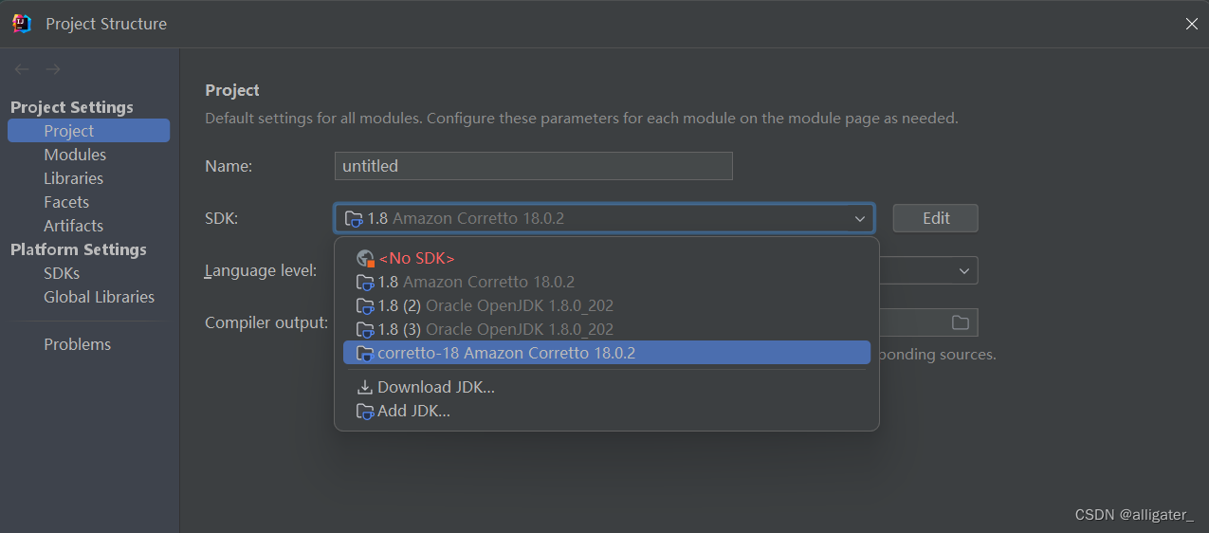Go to SDKs under Platform Settings
The height and width of the screenshot is (533, 1209).
62,273
